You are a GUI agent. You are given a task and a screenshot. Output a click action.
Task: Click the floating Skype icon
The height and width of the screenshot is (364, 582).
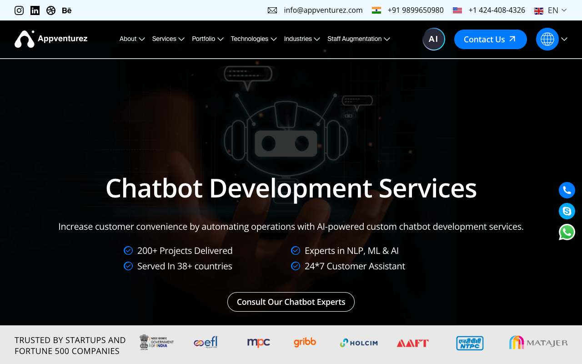pyautogui.click(x=567, y=211)
